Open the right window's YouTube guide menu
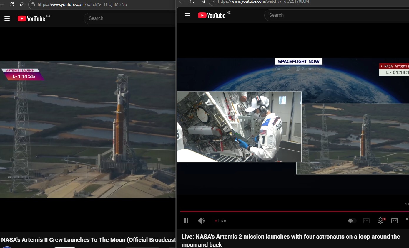This screenshot has height=248, width=409. tap(187, 15)
